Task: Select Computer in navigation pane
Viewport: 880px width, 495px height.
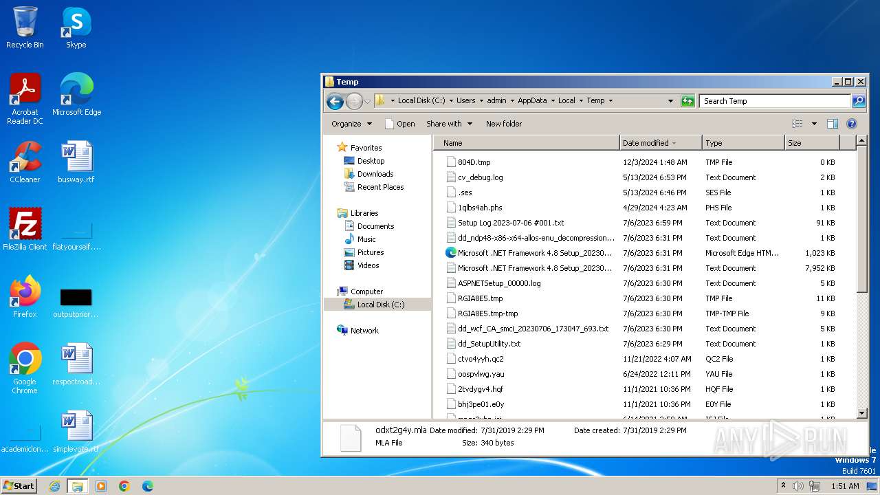Action: (x=366, y=291)
